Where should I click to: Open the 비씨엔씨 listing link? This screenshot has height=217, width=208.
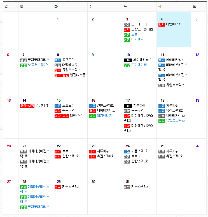pyautogui.click(x=137, y=39)
